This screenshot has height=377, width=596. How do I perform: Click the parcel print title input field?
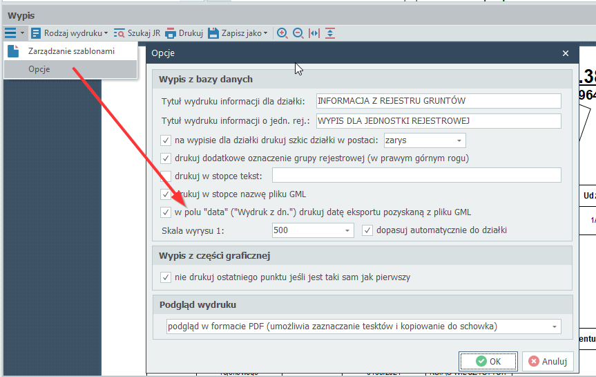pos(438,101)
